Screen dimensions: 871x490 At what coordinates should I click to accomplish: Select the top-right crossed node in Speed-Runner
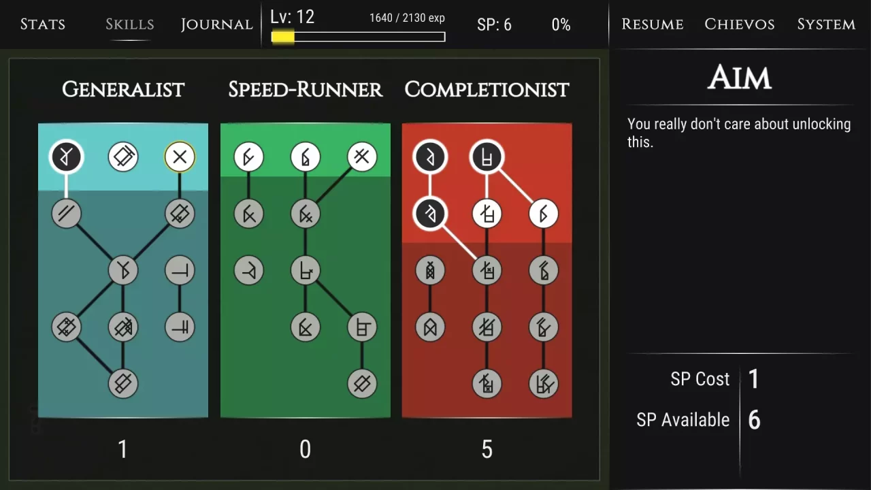362,157
